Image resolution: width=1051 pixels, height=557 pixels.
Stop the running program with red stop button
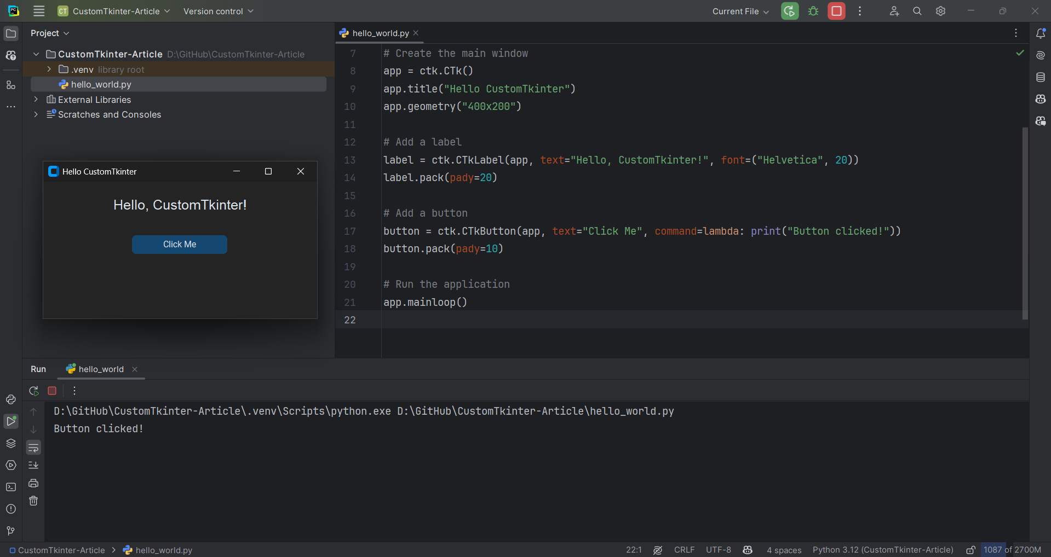click(x=836, y=11)
